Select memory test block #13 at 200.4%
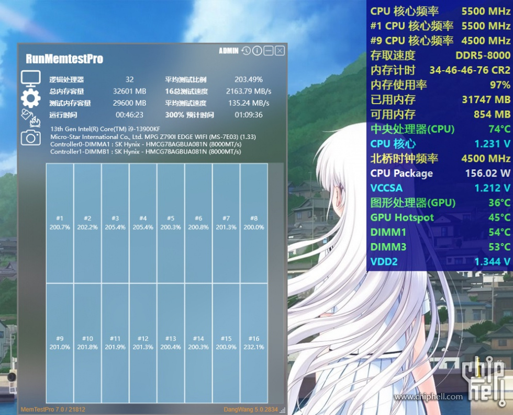The image size is (513, 415). tap(171, 343)
